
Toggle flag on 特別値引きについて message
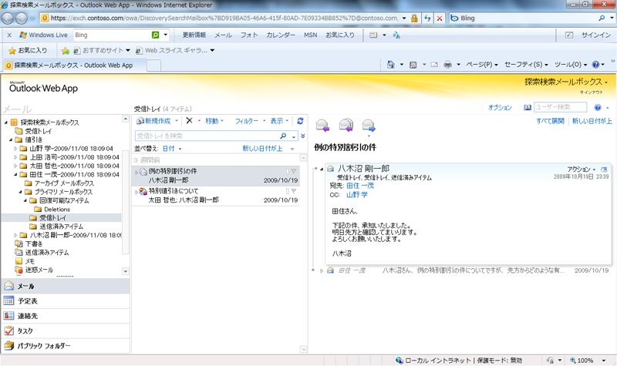[294, 191]
